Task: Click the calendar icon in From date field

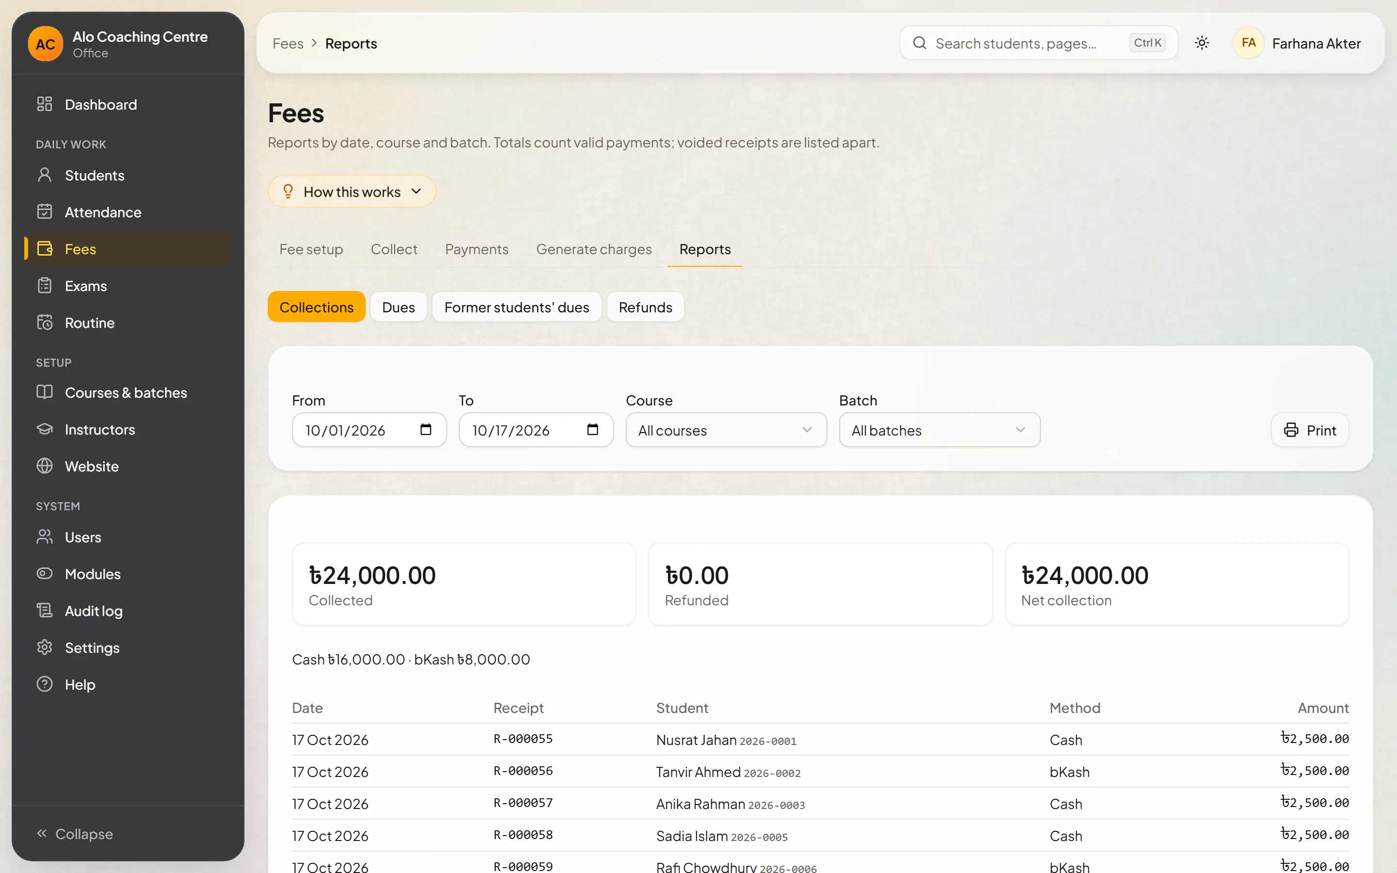Action: pyautogui.click(x=426, y=430)
